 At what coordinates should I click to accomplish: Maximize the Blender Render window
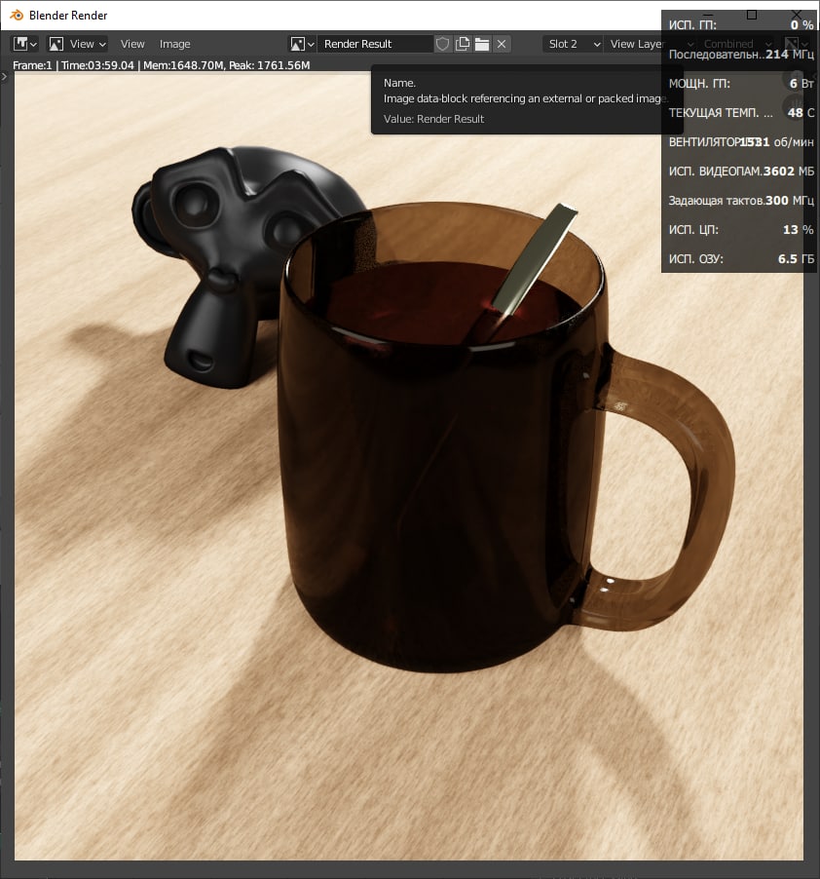752,15
